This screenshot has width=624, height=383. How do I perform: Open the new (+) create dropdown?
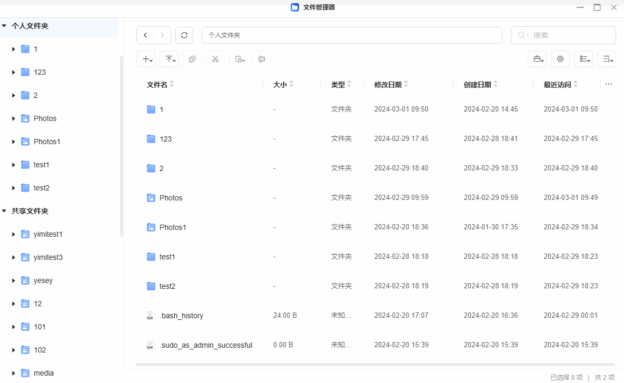tap(146, 59)
